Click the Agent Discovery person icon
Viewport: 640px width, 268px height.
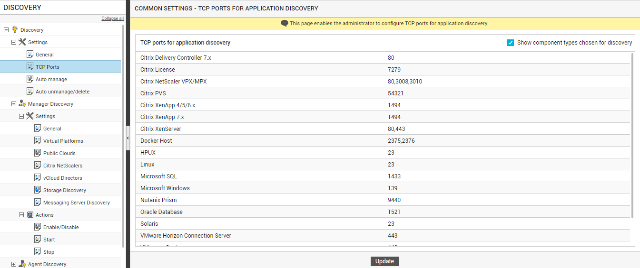click(22, 264)
